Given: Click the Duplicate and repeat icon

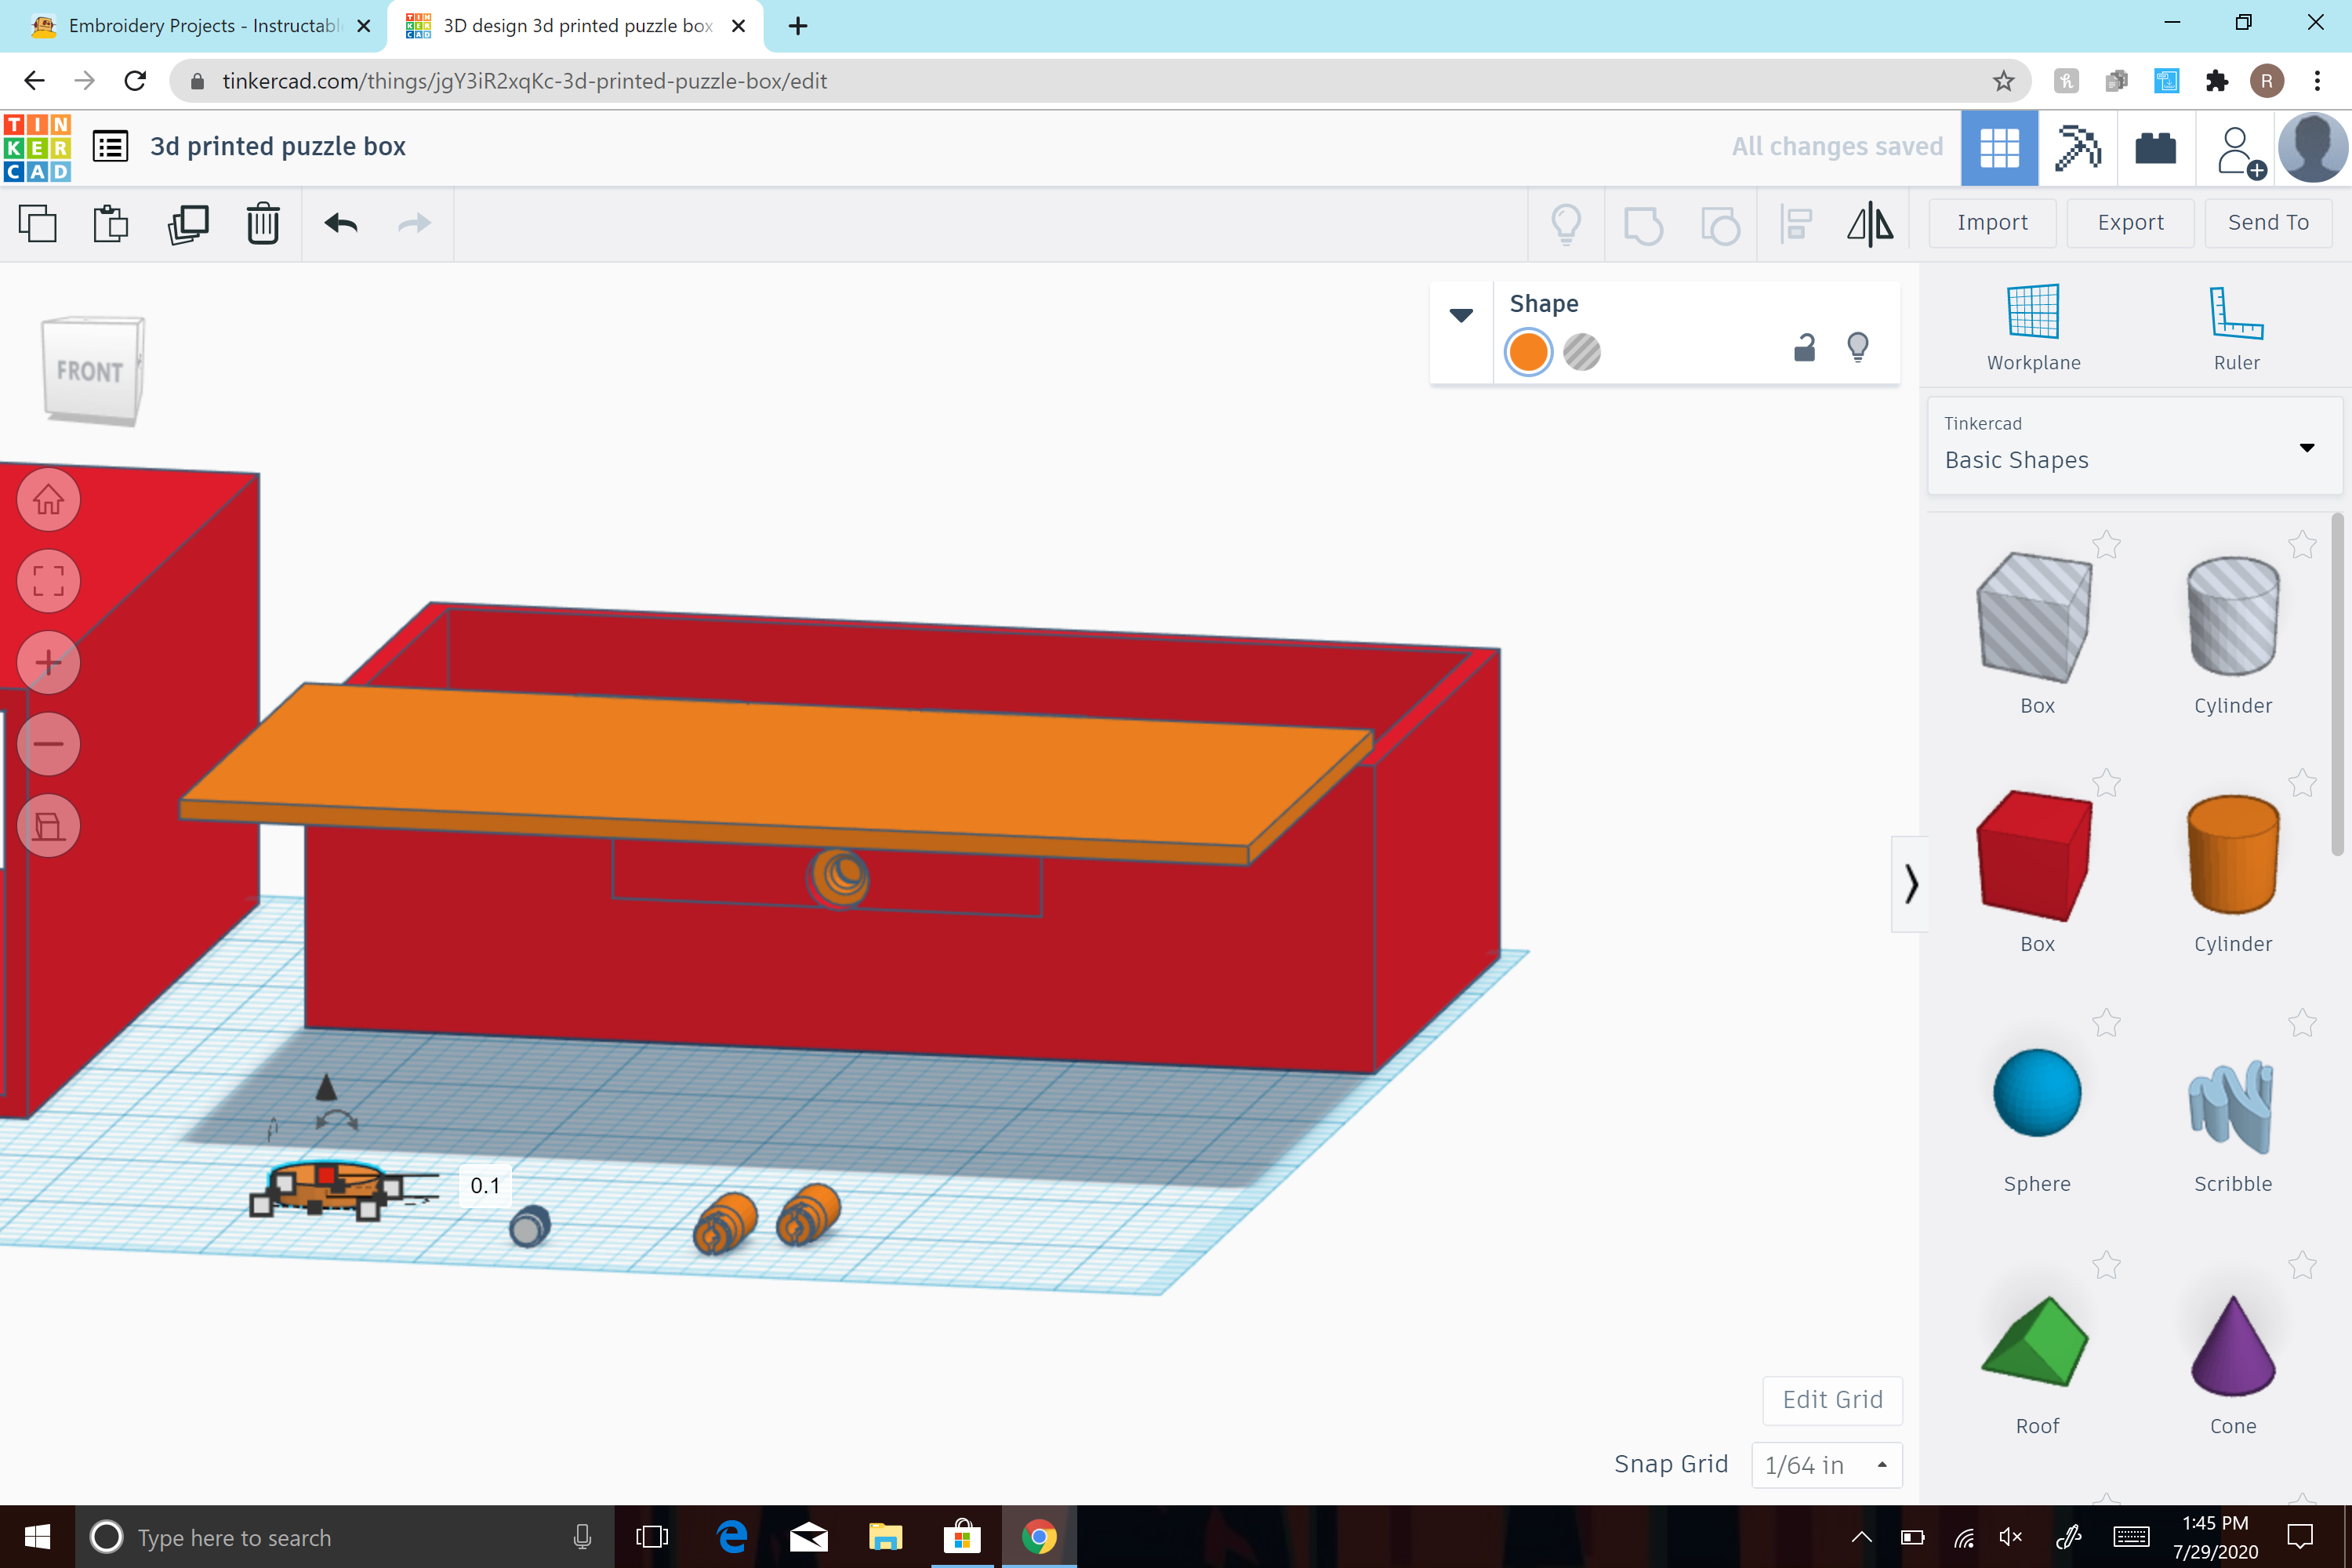Looking at the screenshot, I should 188,223.
